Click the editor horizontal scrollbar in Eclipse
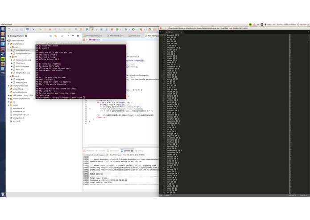Image resolution: width=310 pixels, height=220 pixels. coord(123,146)
